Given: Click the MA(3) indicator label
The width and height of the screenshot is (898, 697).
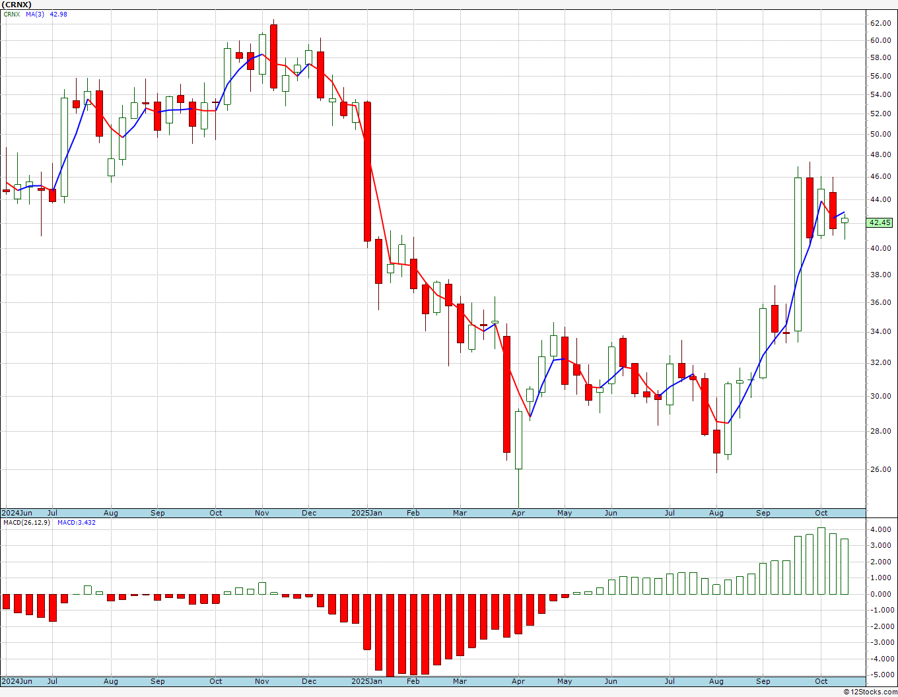Looking at the screenshot, I should 36,15.
